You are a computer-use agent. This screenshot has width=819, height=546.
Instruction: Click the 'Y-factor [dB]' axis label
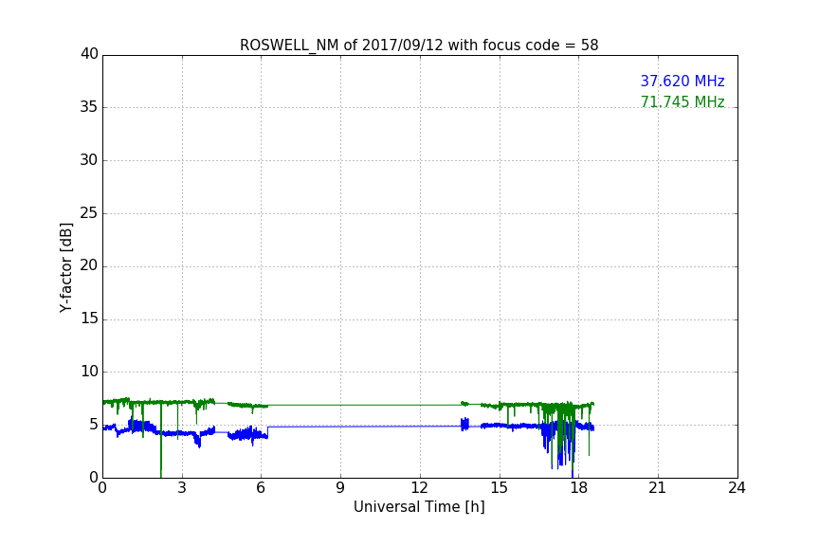pyautogui.click(x=66, y=267)
